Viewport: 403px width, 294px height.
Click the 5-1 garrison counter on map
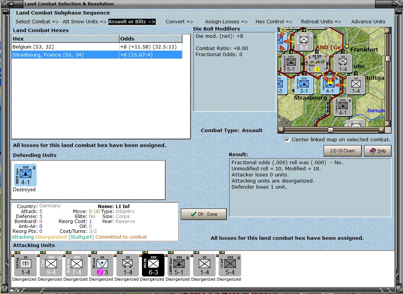(291, 63)
